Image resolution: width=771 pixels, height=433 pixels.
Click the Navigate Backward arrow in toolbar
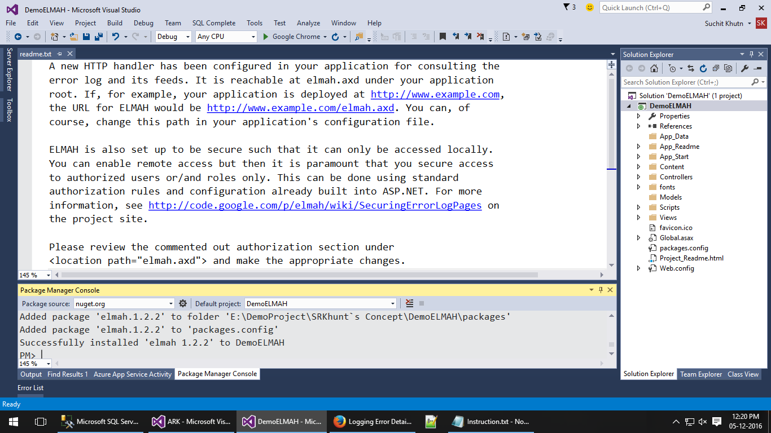pos(17,37)
